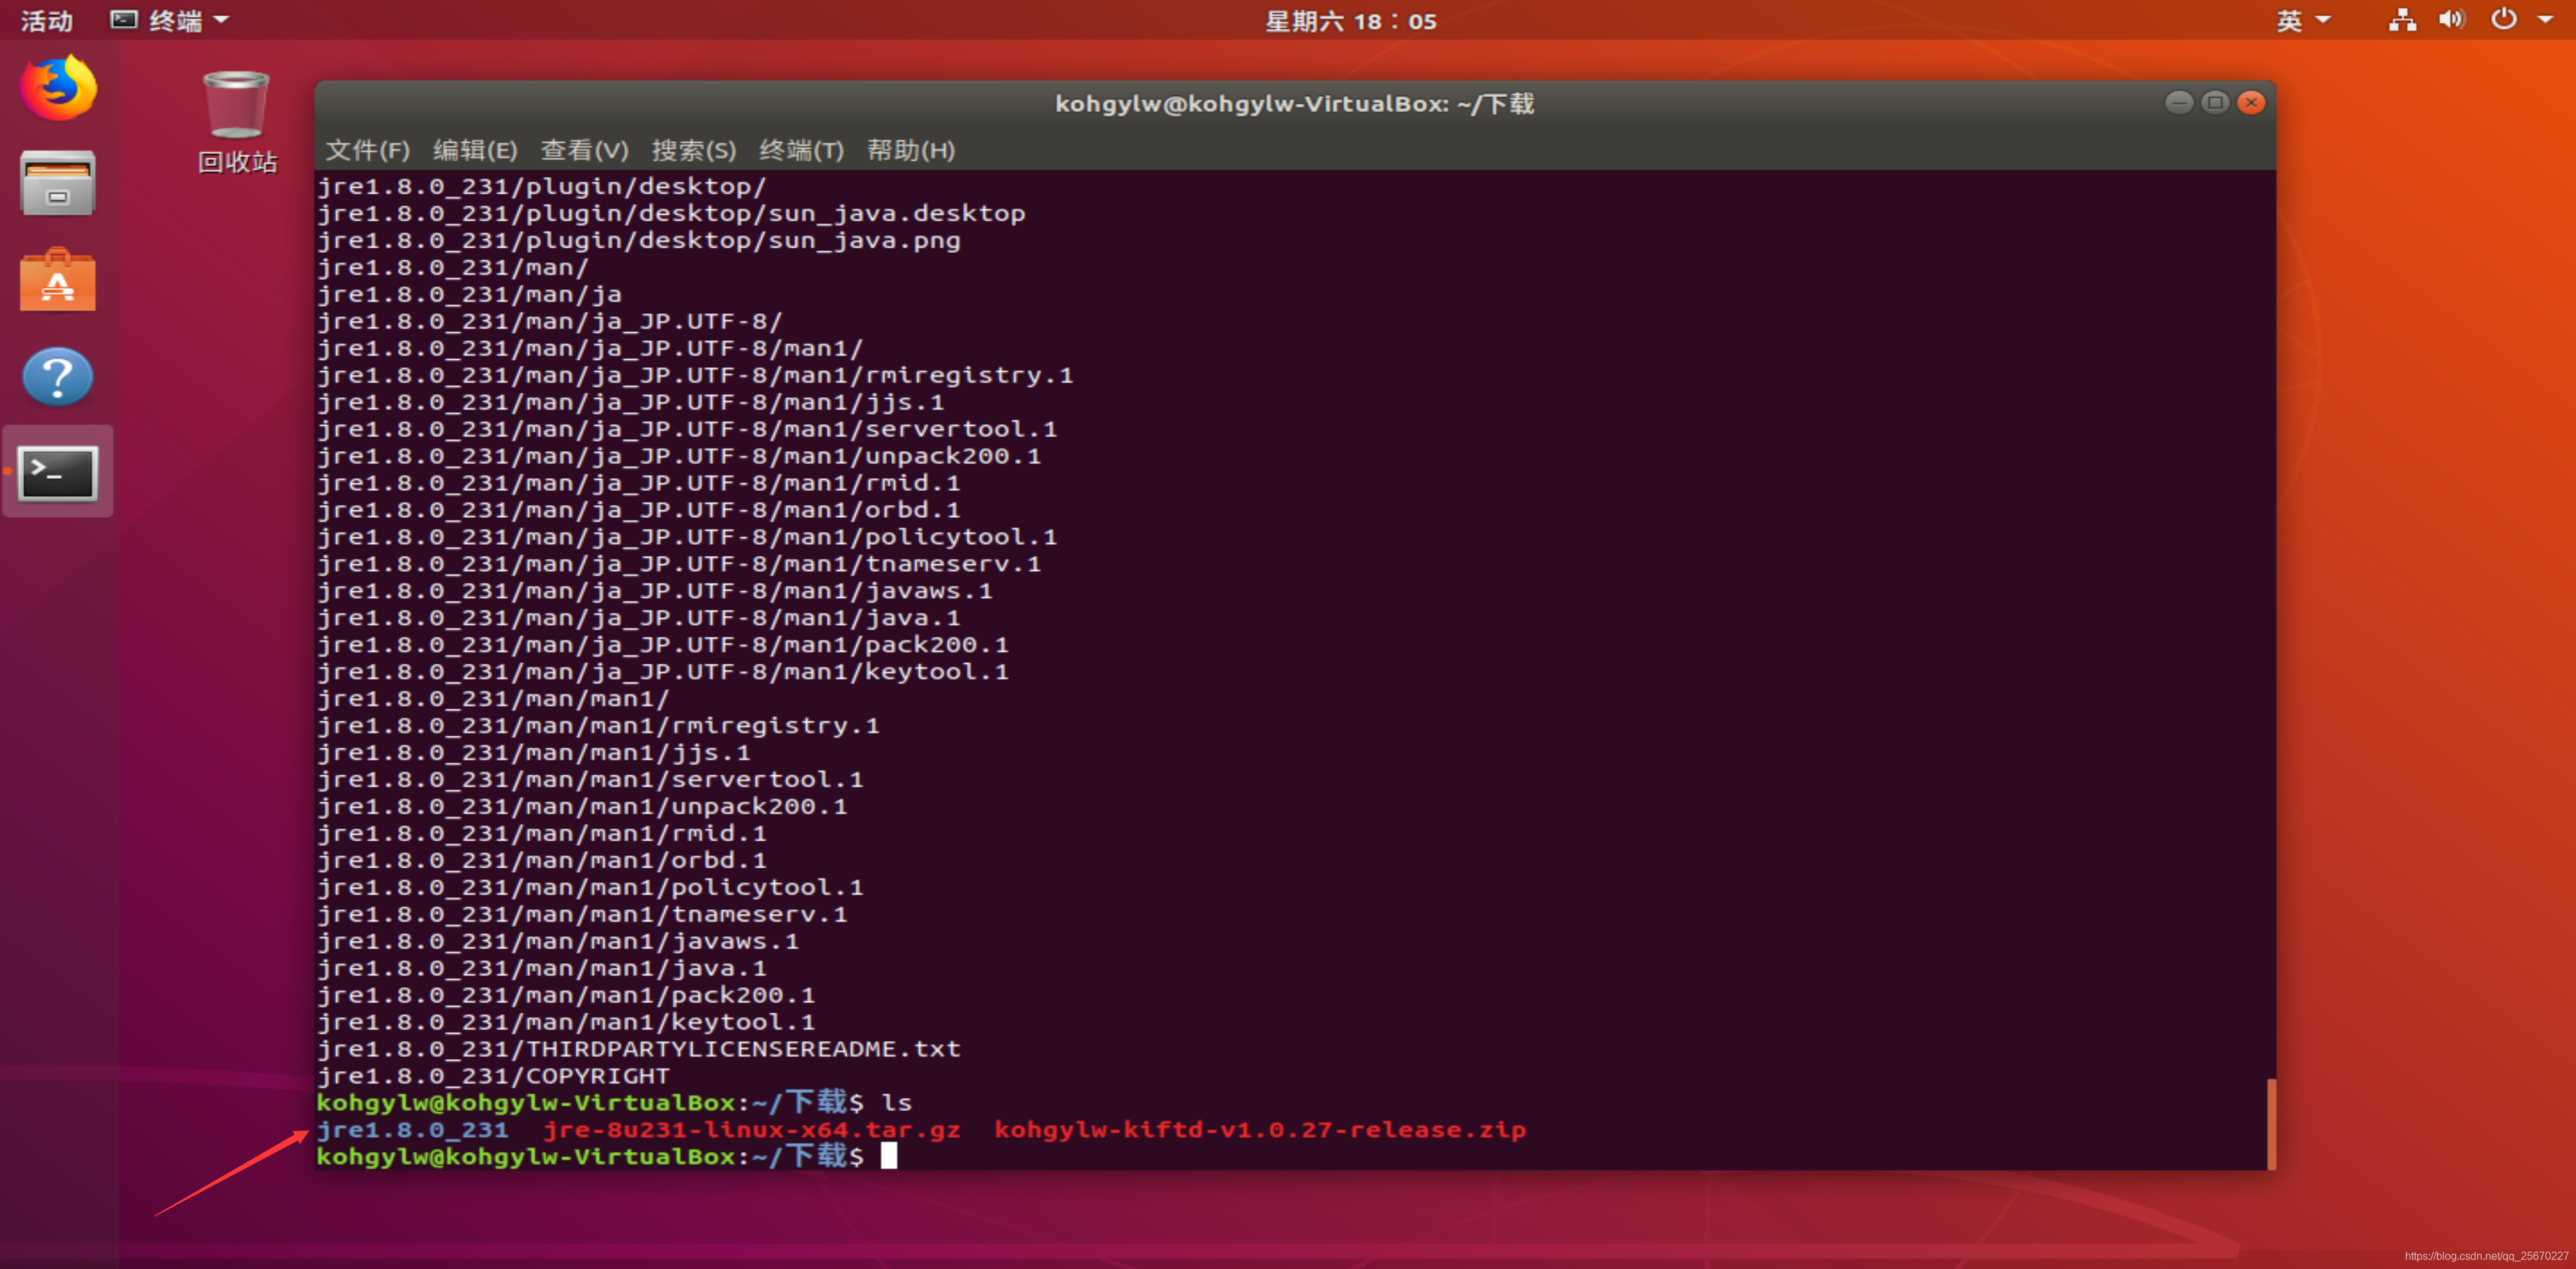The height and width of the screenshot is (1269, 2576).
Task: Click the terminal icon beside 终端 in top bar
Action: pos(124,20)
